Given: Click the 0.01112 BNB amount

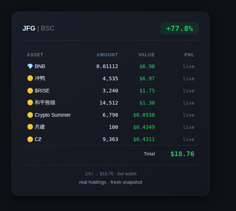Looking at the screenshot, I should click(x=107, y=66).
